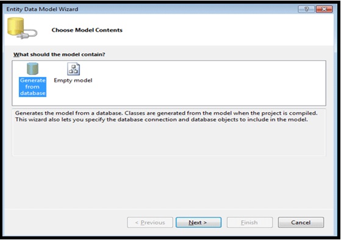
Task: Go back using the < Previous button
Action: pyautogui.click(x=149, y=222)
